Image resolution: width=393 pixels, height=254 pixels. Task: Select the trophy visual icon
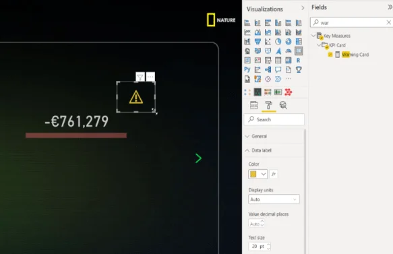(x=299, y=69)
